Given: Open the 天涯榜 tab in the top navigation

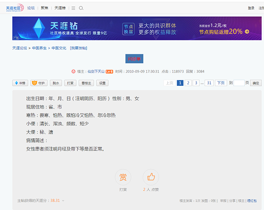Looking at the screenshot, I should point(59,8).
